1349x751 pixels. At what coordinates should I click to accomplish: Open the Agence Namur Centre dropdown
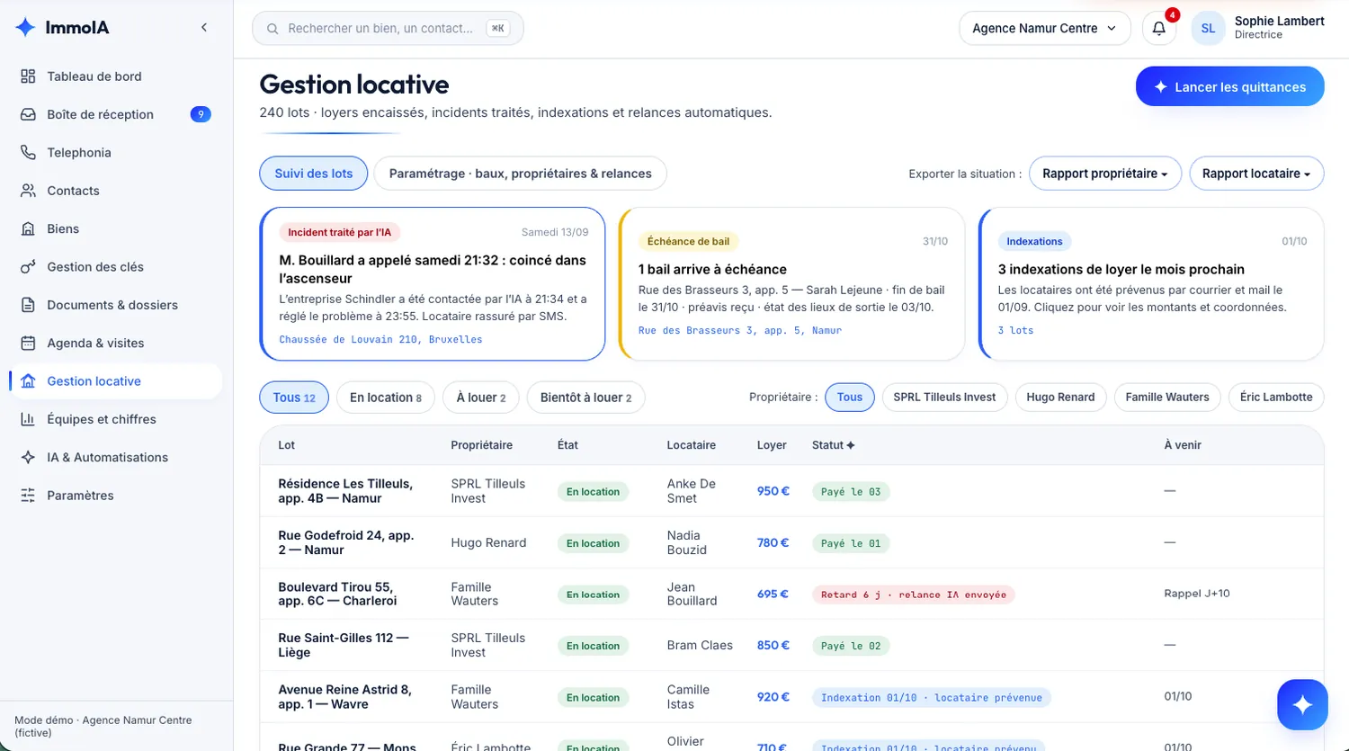[x=1044, y=28]
